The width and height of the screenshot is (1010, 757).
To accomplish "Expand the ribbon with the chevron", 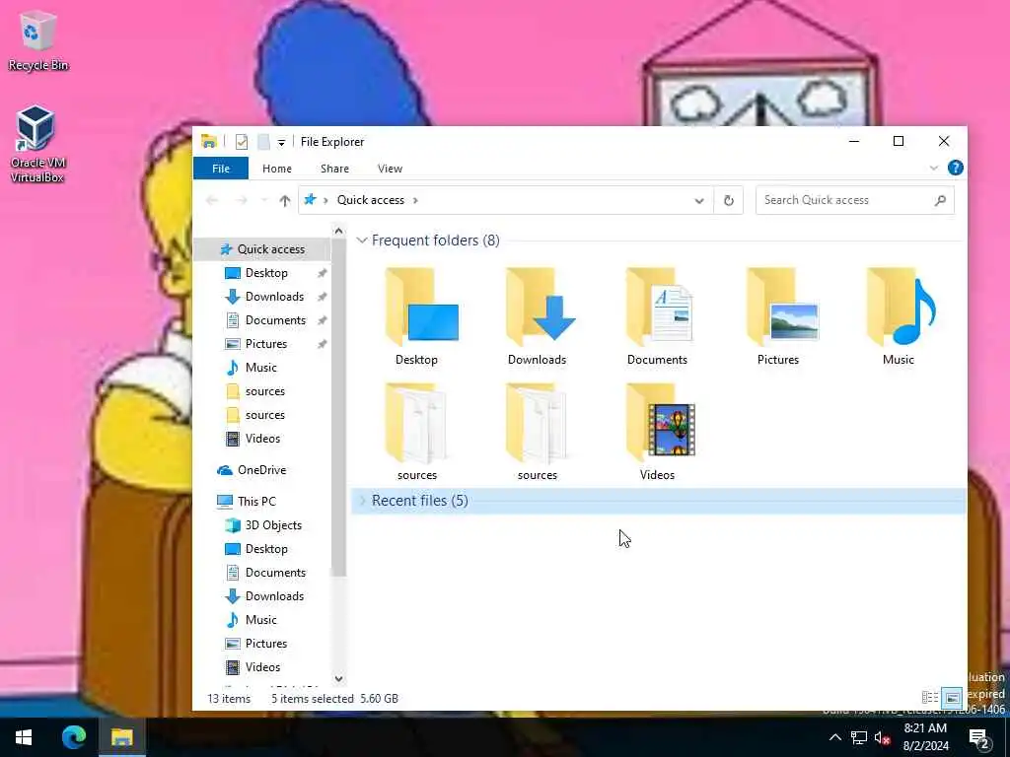I will (933, 169).
